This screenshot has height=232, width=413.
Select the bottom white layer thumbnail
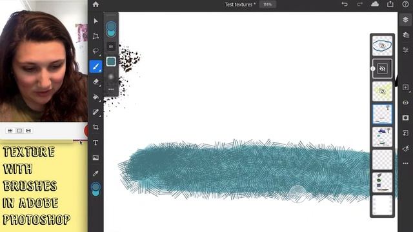[x=382, y=205]
